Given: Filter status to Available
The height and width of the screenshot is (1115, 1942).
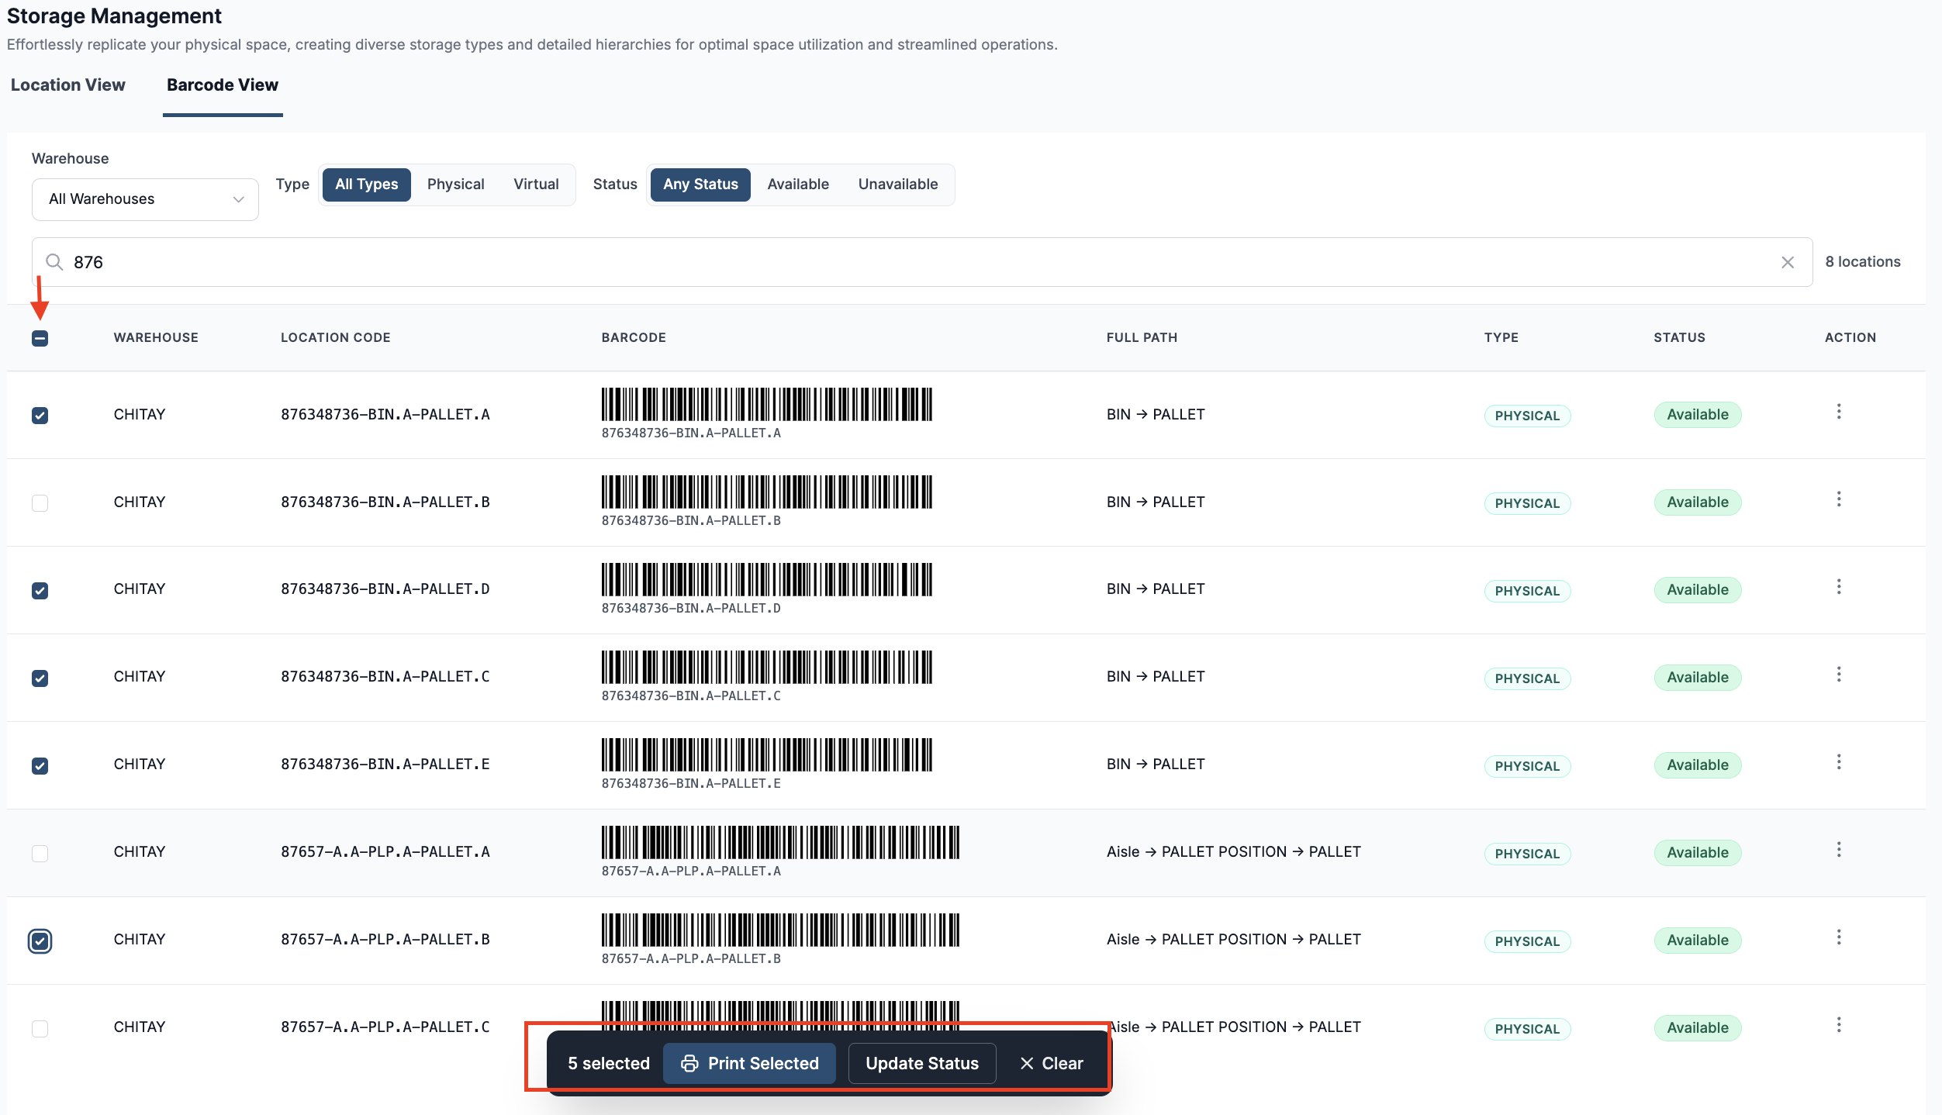Looking at the screenshot, I should (x=798, y=185).
